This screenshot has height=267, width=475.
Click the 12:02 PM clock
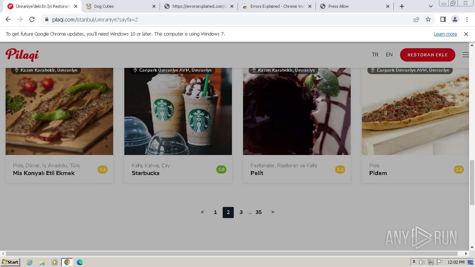(x=456, y=262)
